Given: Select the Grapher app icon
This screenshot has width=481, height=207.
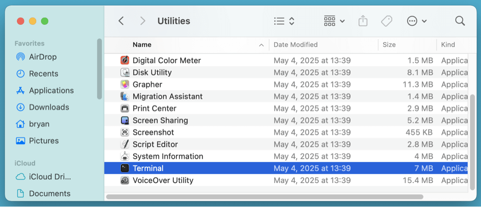Looking at the screenshot, I should point(125,84).
